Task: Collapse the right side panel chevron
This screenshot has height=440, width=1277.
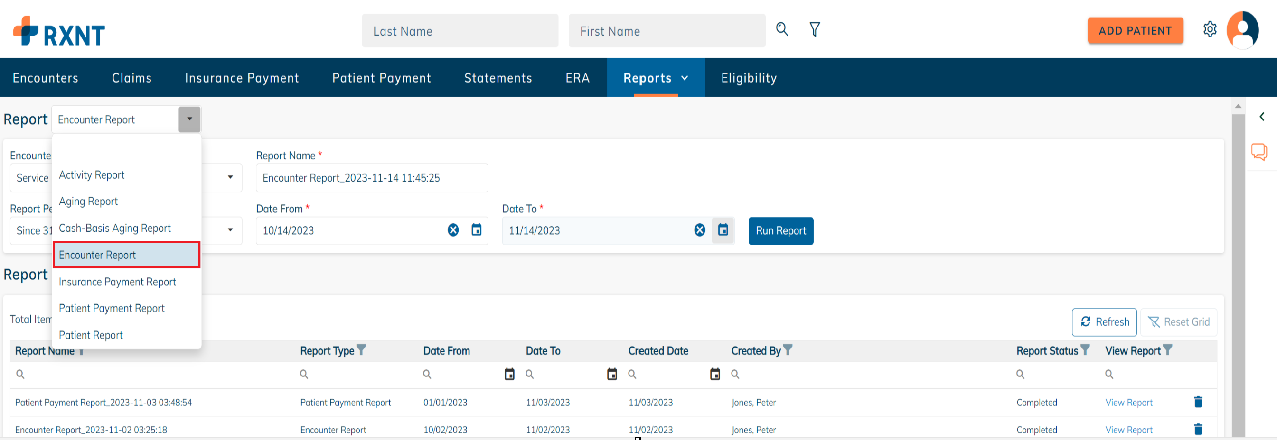Action: point(1262,116)
